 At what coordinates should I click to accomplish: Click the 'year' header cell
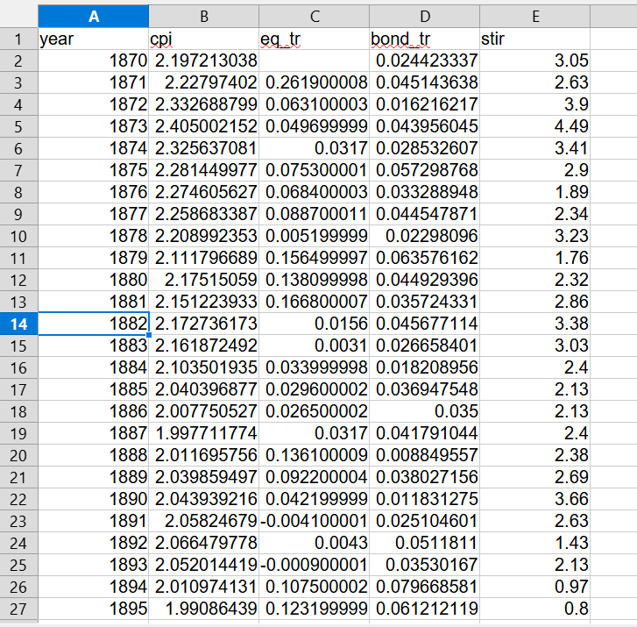point(94,39)
